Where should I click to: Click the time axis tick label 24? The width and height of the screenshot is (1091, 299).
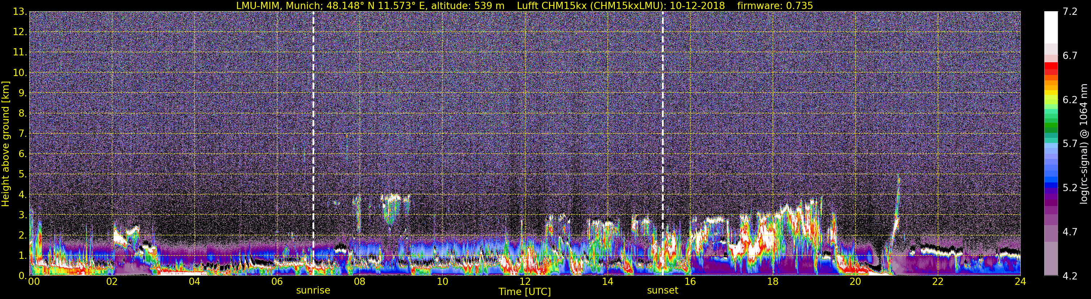[x=1020, y=282]
